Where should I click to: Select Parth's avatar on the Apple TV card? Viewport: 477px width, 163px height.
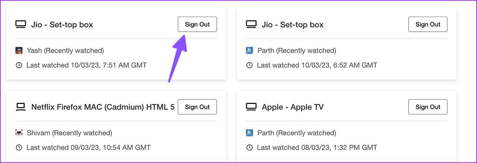249,133
